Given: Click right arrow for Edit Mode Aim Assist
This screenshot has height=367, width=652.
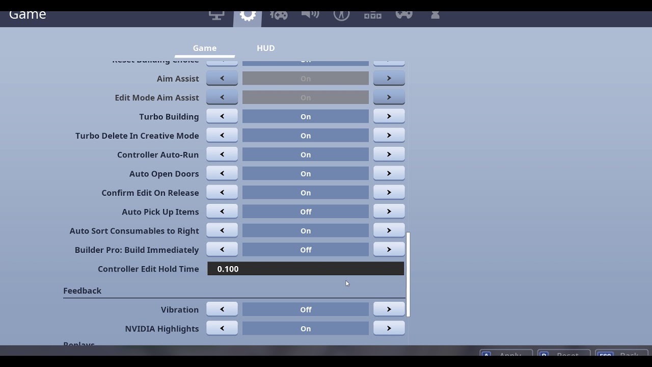Looking at the screenshot, I should (389, 97).
